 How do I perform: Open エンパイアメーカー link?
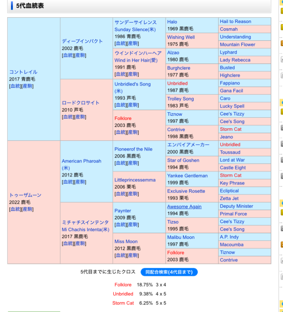188,144
